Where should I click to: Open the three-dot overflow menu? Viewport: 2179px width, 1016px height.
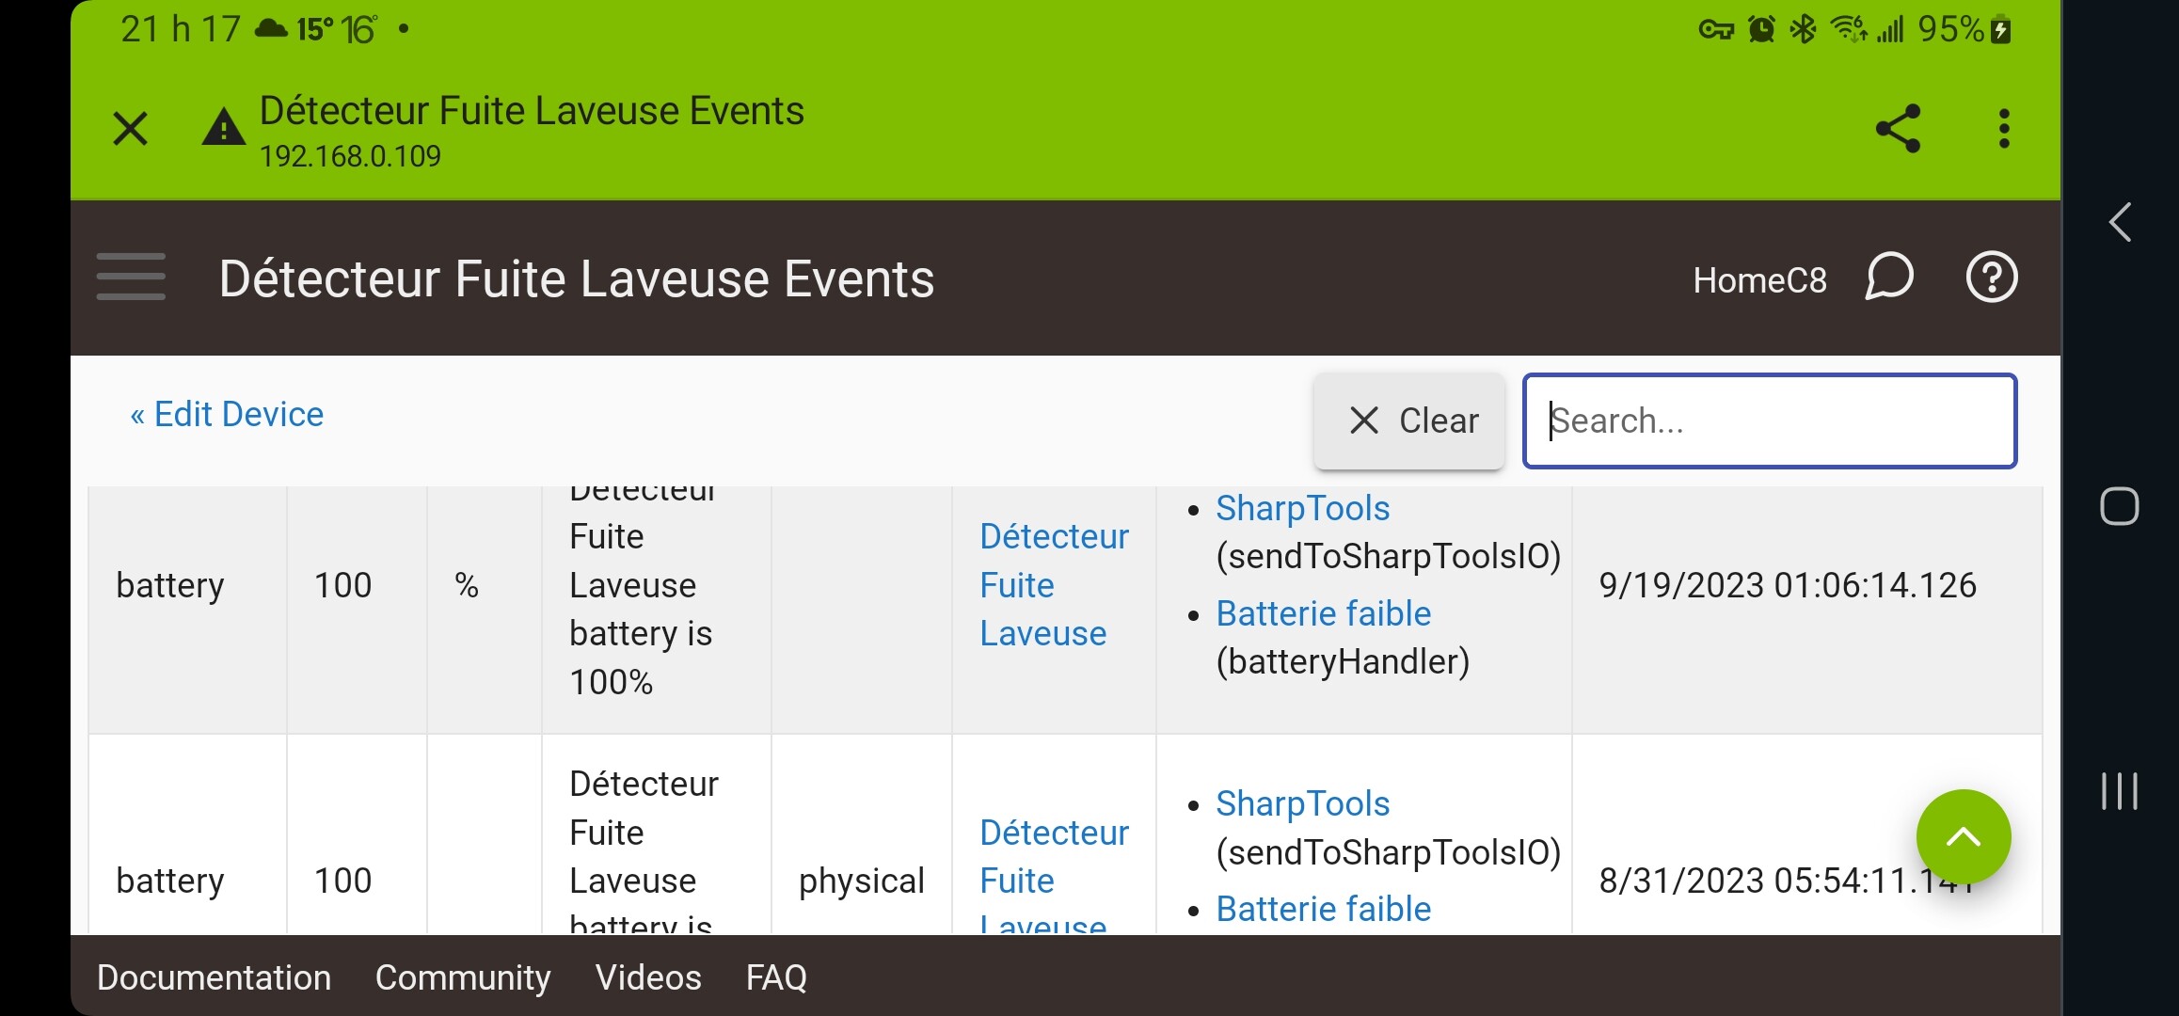pos(2004,129)
